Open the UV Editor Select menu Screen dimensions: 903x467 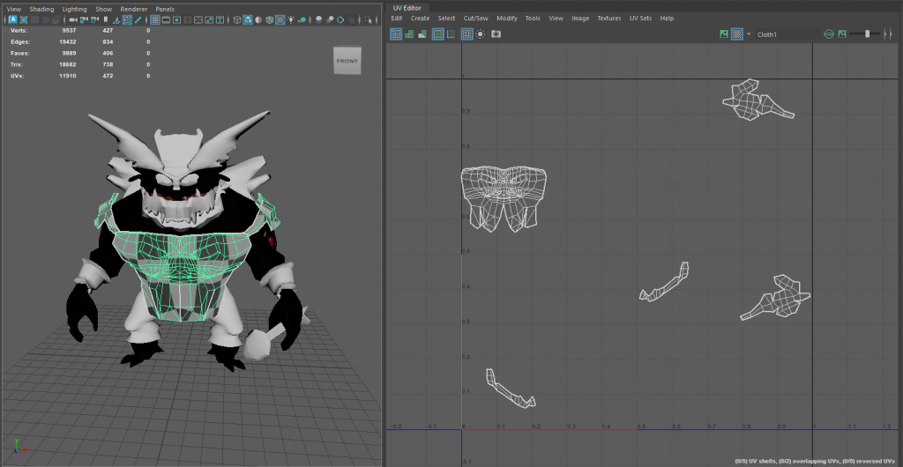click(446, 19)
